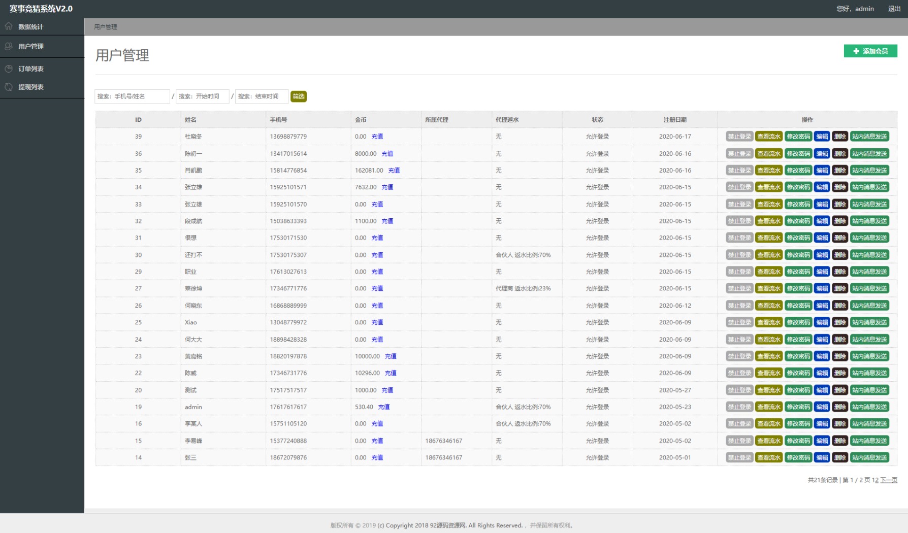Click 查看流水 for user 张三 ID 14

click(769, 458)
